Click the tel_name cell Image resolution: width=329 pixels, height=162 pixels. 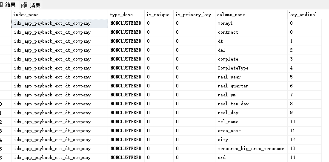252,122
